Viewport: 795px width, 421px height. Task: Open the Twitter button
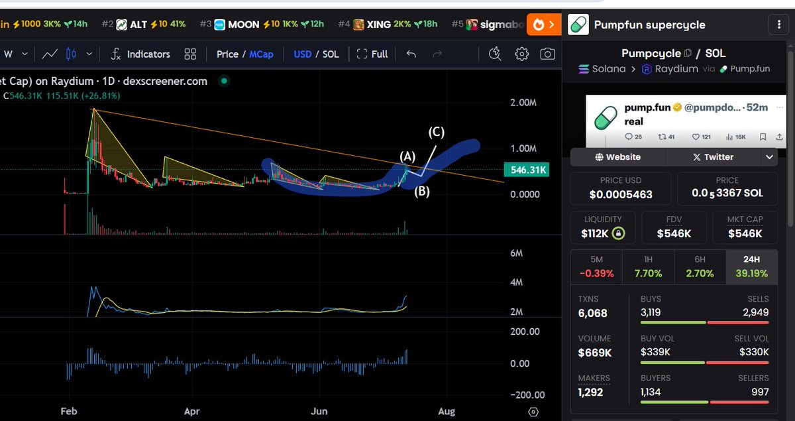pyautogui.click(x=713, y=157)
